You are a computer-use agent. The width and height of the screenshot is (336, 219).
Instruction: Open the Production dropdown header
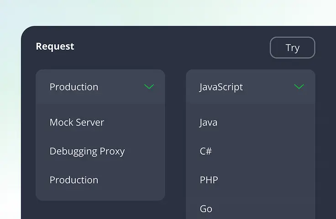point(100,87)
